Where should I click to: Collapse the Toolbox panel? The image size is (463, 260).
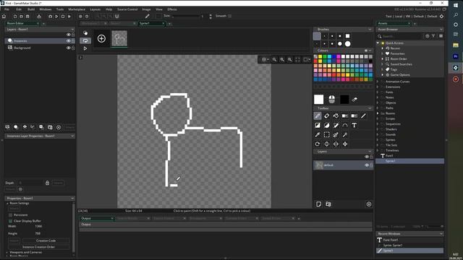pyautogui.click(x=370, y=108)
